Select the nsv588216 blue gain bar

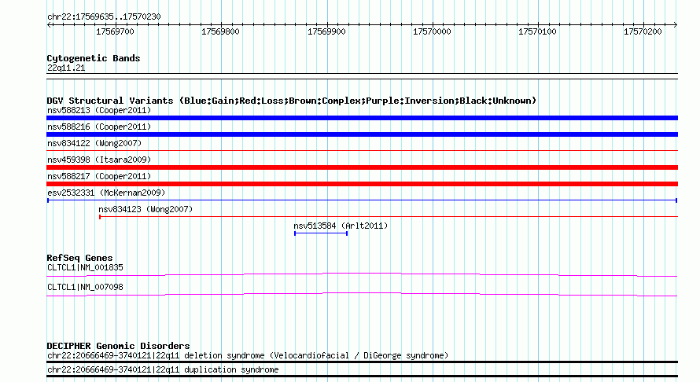pyautogui.click(x=362, y=134)
